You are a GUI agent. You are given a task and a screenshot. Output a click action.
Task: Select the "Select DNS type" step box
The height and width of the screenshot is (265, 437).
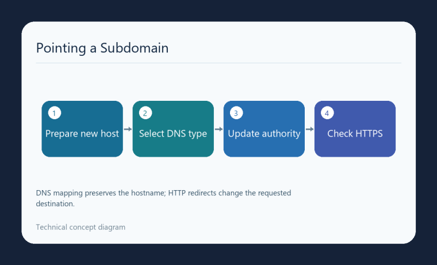tap(173, 129)
